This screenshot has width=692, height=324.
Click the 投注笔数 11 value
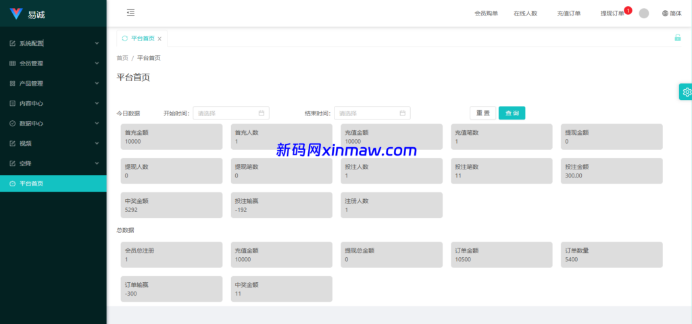tap(458, 175)
